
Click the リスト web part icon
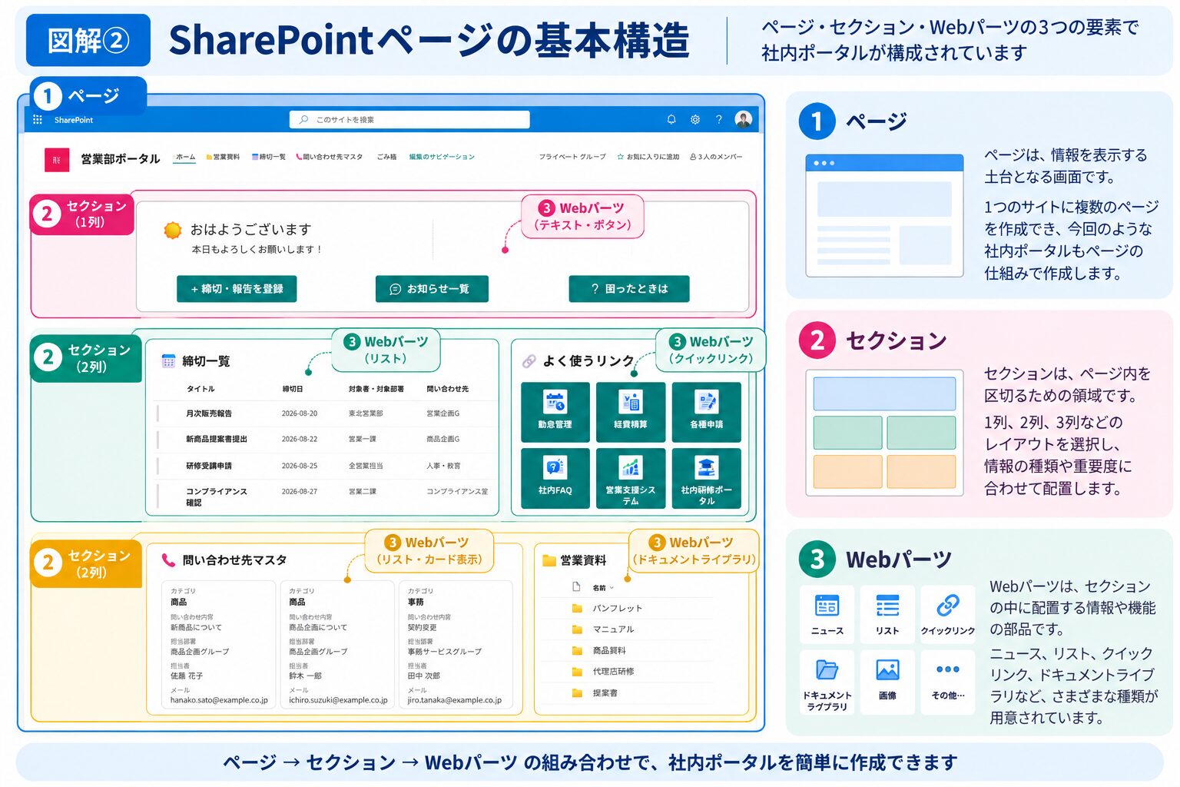887,606
